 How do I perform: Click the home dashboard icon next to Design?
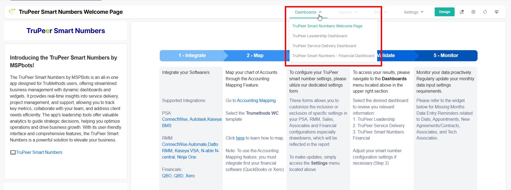pyautogui.click(x=462, y=12)
